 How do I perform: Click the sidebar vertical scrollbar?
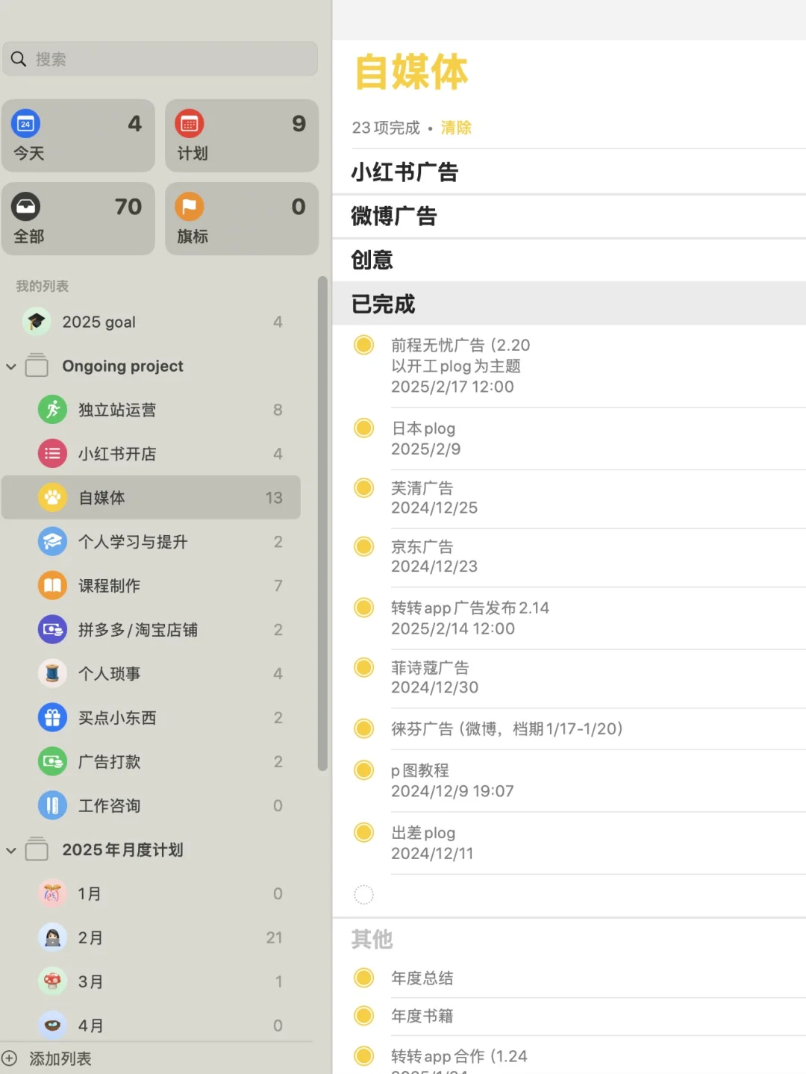pyautogui.click(x=322, y=523)
